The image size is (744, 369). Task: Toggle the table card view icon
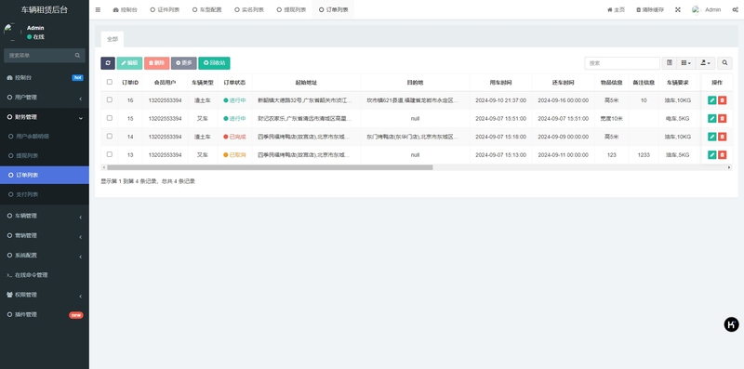click(x=670, y=62)
